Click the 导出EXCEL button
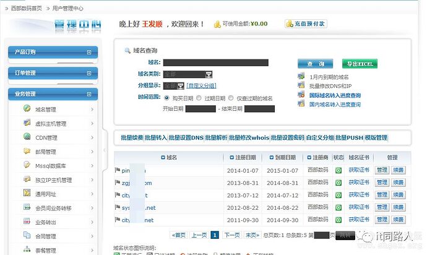This screenshot has width=427, height=255. click(x=360, y=64)
